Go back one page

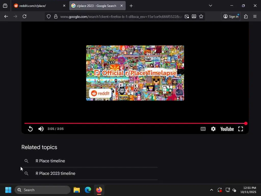tap(6, 16)
